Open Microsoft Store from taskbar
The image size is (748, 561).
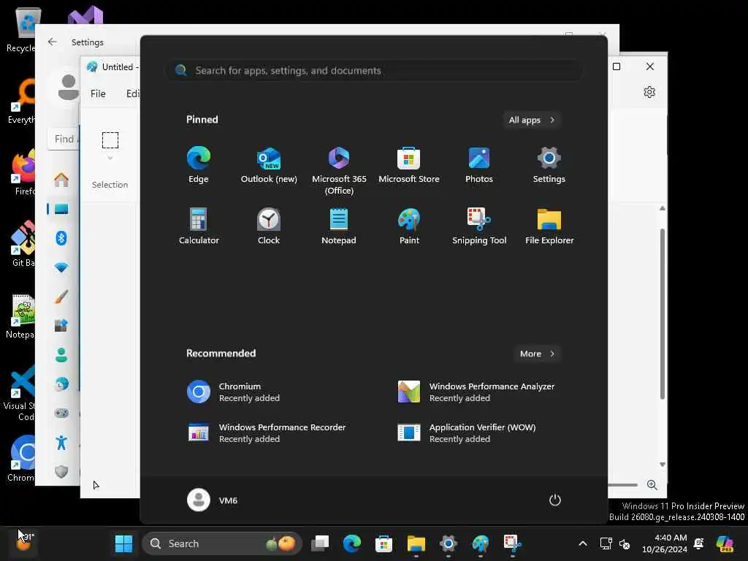tap(383, 543)
